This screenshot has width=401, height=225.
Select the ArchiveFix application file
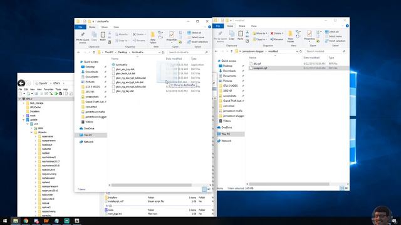(x=121, y=65)
